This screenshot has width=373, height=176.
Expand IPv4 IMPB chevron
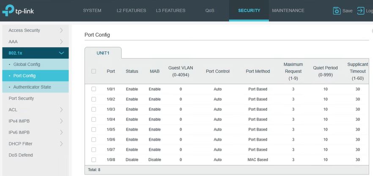point(61,121)
